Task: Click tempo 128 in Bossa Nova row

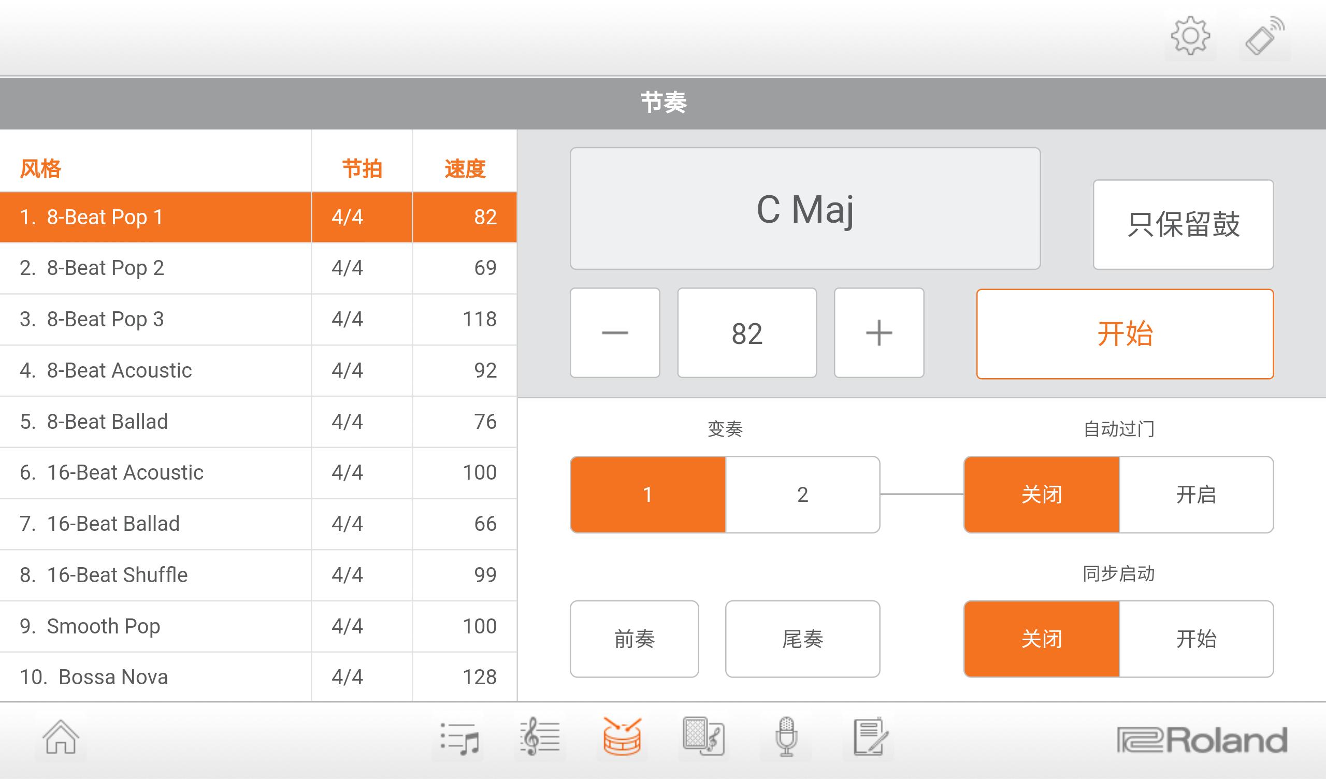Action: tap(479, 677)
